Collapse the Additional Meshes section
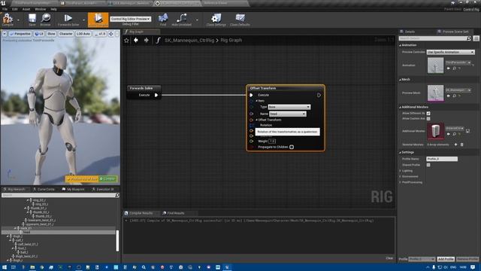 [x=401, y=107]
